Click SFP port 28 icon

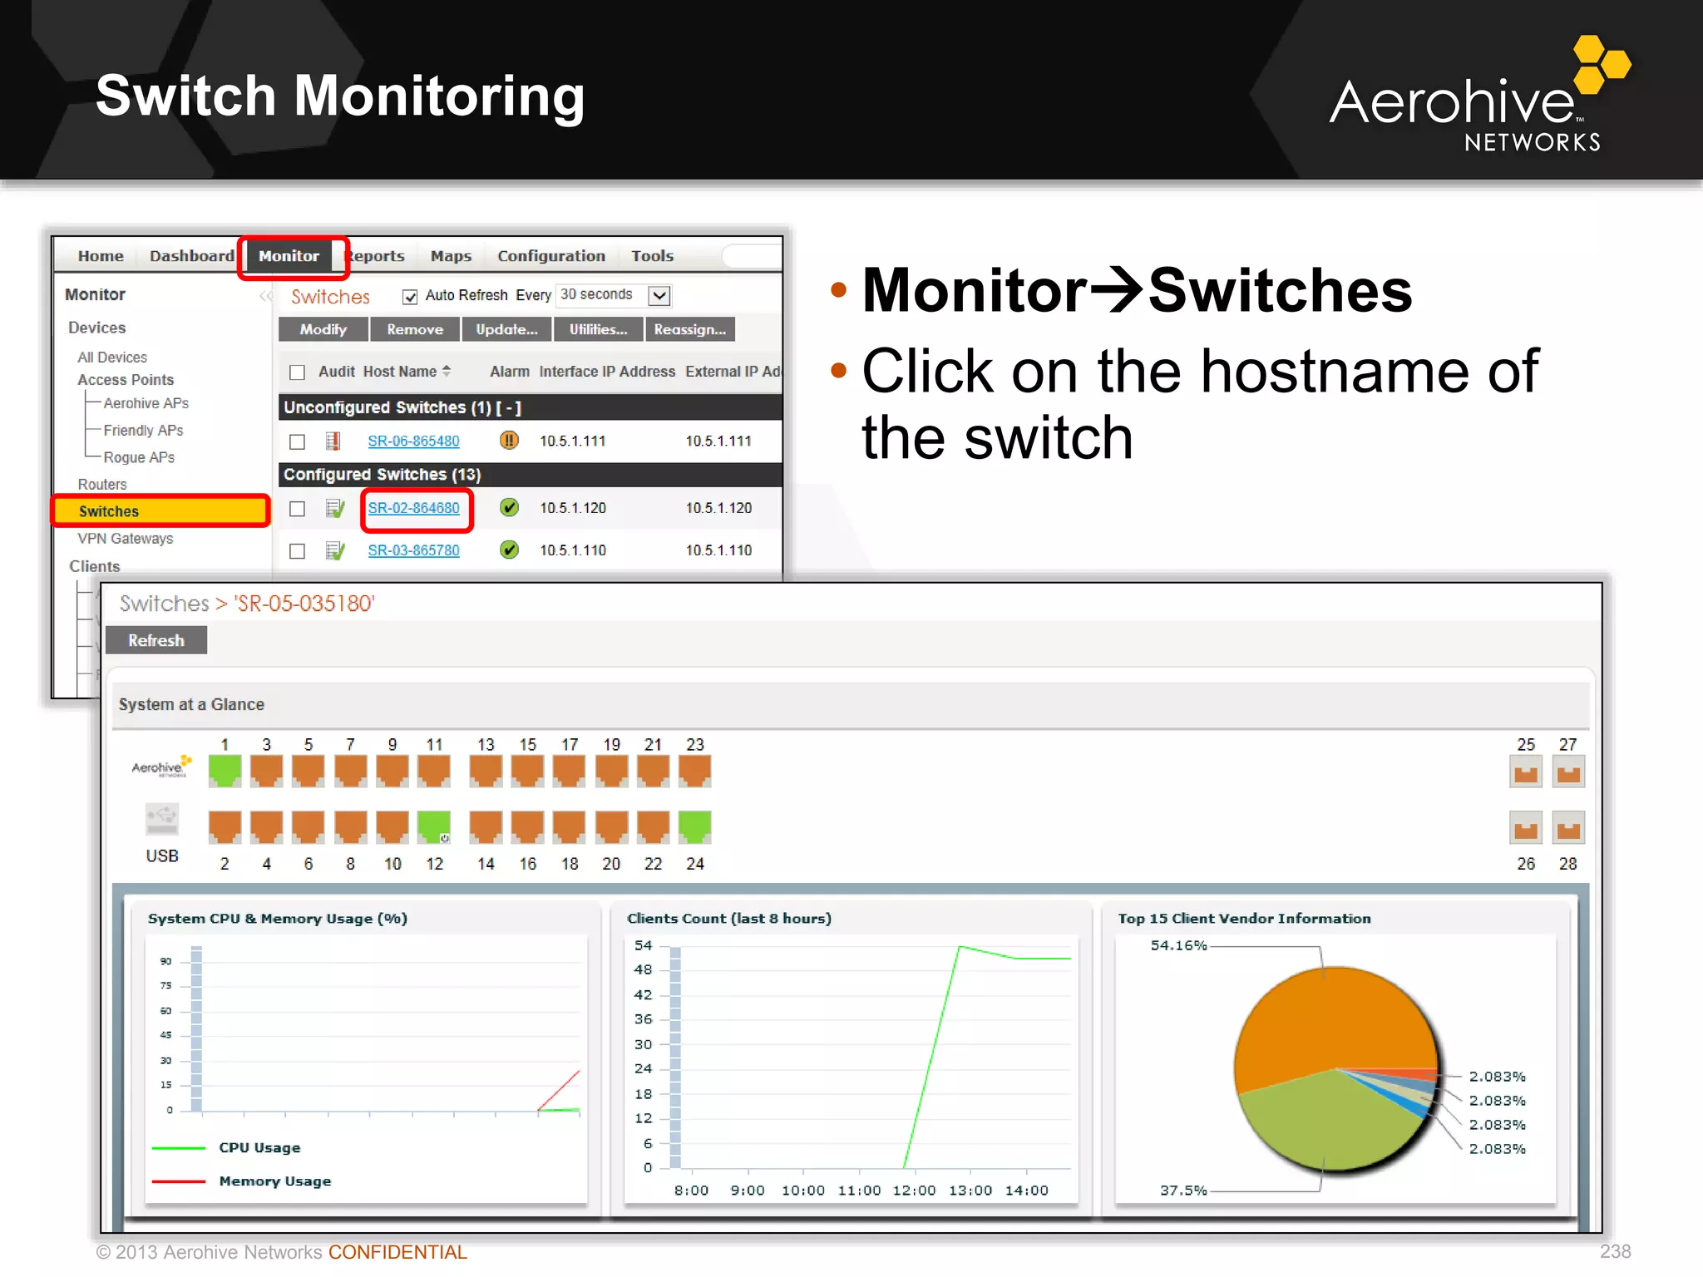coord(1568,827)
